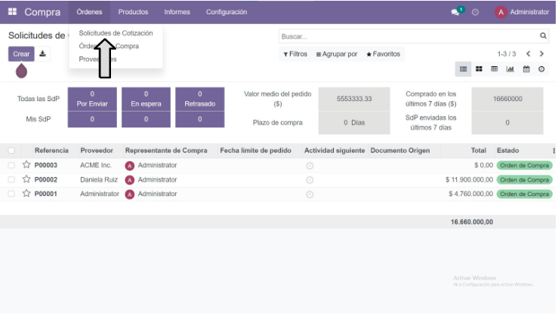Viewport: 558px width, 315px height.
Task: Click the Compra app title
Action: tap(42, 12)
